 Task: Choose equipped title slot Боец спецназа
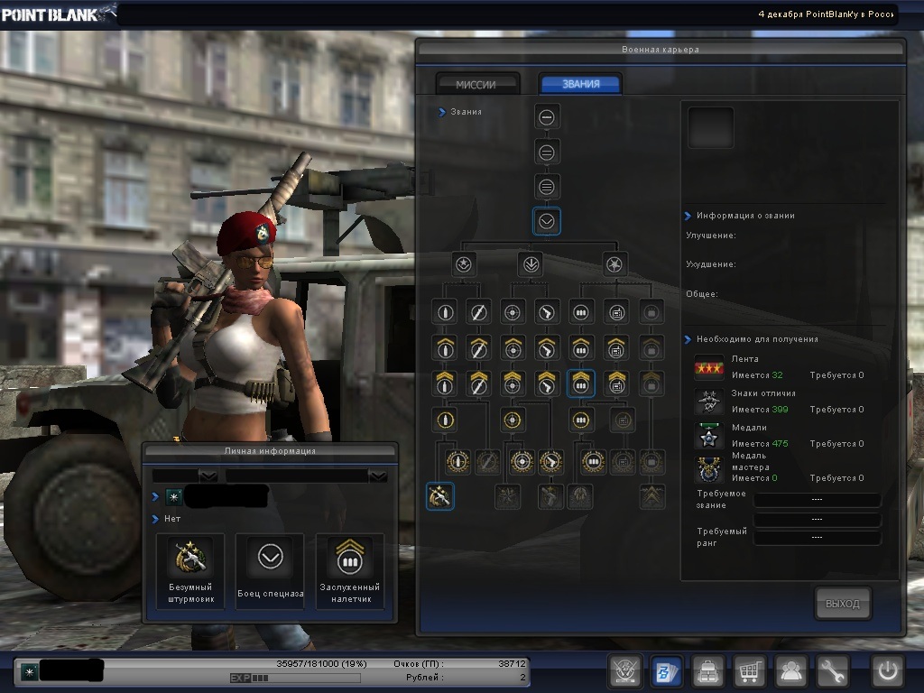[x=270, y=569]
